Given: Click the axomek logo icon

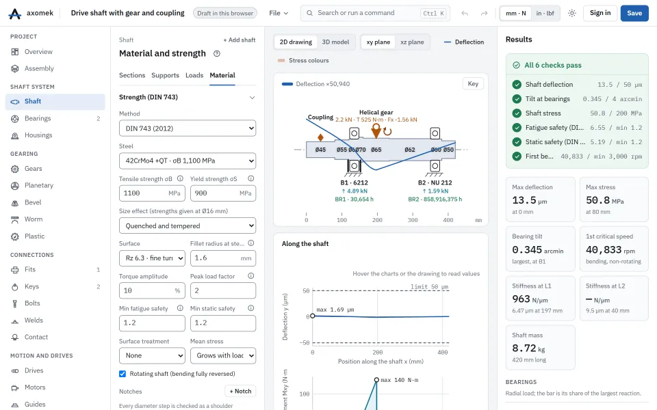Looking at the screenshot, I should coord(14,14).
